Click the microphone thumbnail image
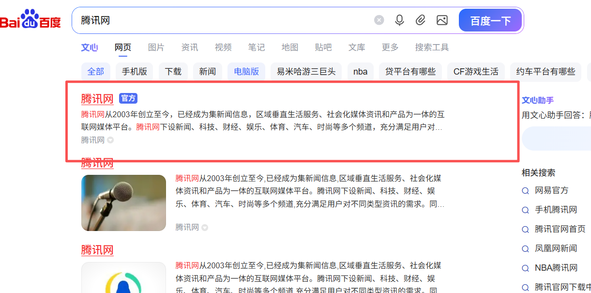Image resolution: width=591 pixels, height=293 pixels. (123, 202)
